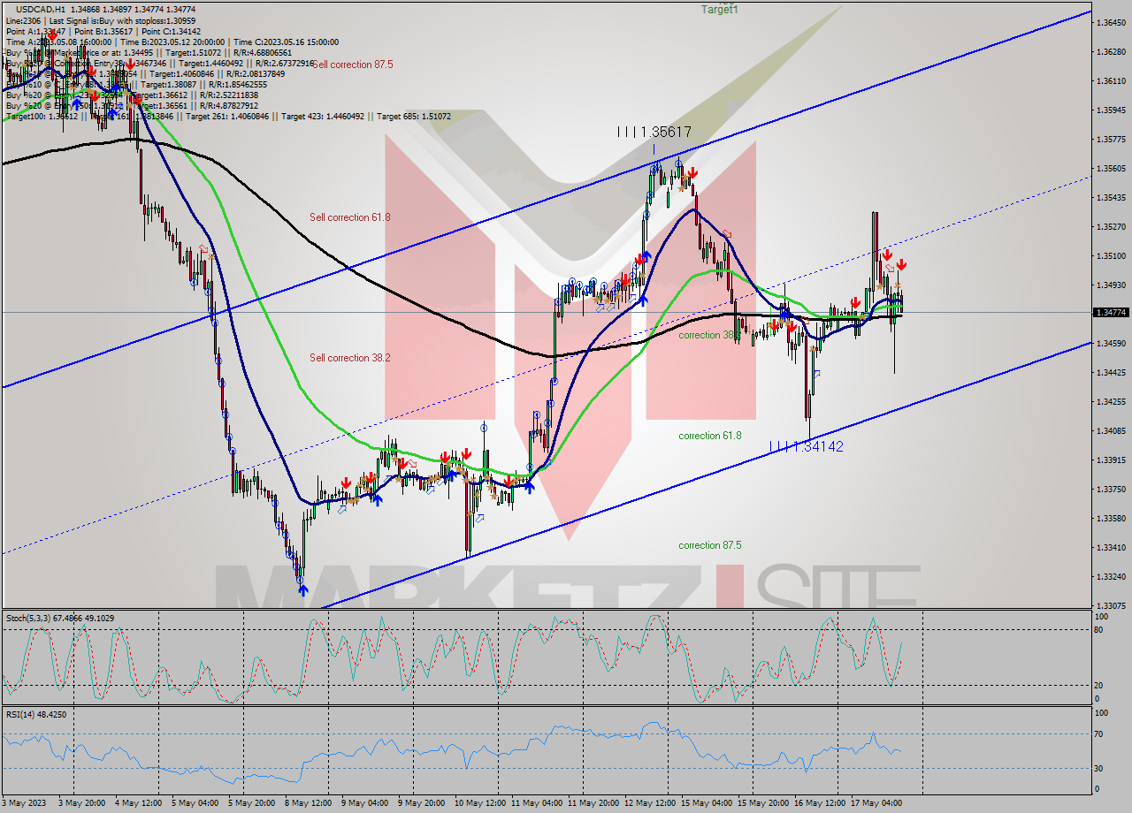Click the '12 May 12:00' time label
Viewport: 1132px width, 813px height.
(649, 803)
